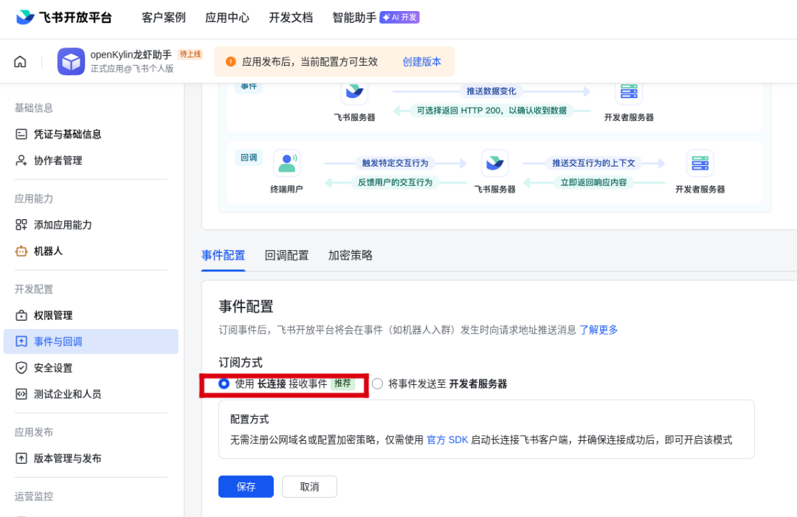Click the openKylin app cube icon
Viewport: 797px width, 517px height.
72,62
